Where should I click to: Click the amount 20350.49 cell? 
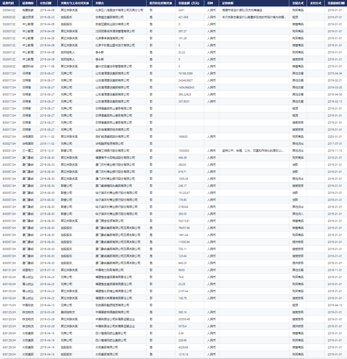coord(184,319)
